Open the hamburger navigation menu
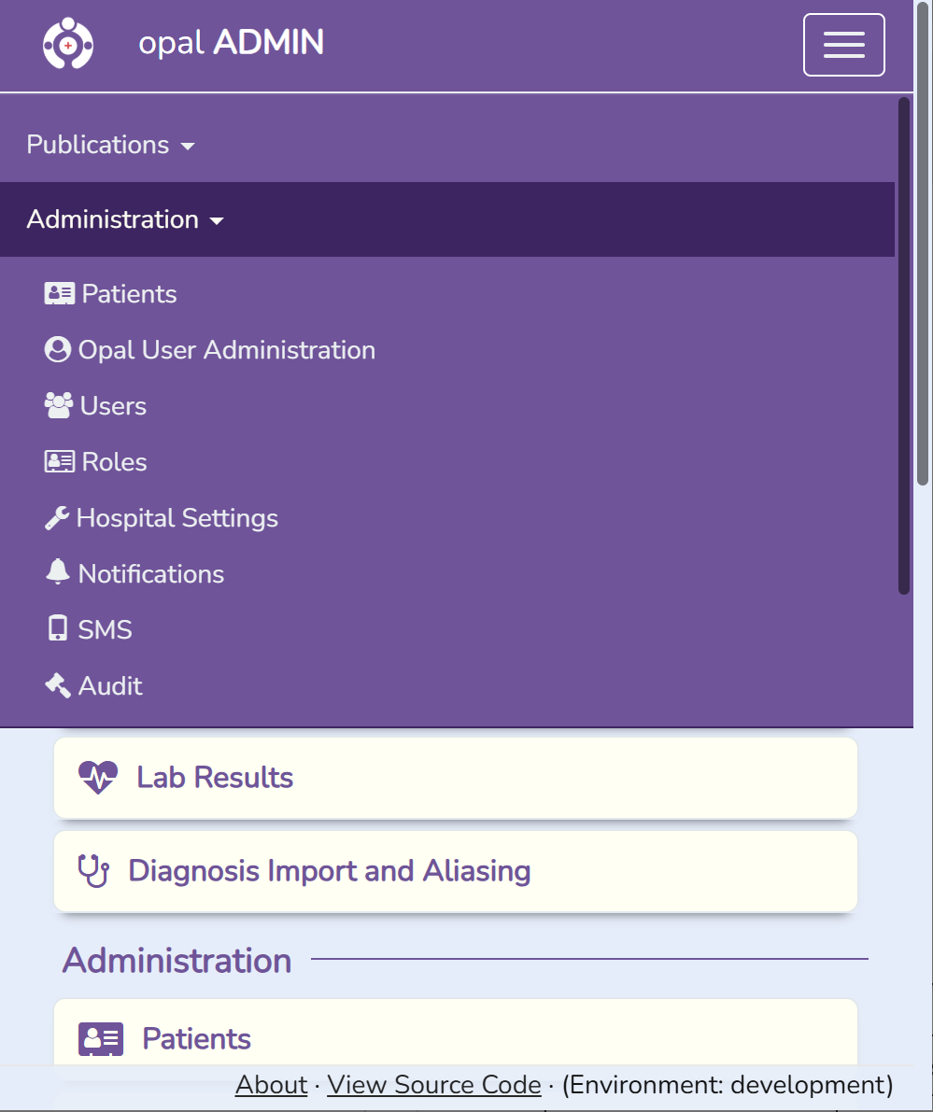The width and height of the screenshot is (933, 1112). pyautogui.click(x=843, y=44)
